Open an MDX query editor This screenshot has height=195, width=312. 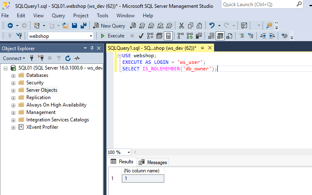(142, 26)
